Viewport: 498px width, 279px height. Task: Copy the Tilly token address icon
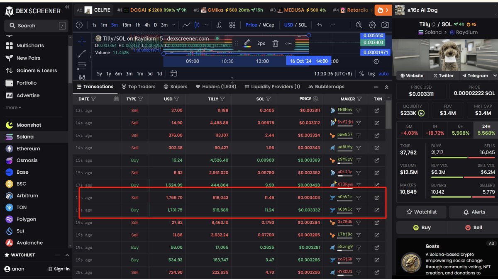(433, 24)
